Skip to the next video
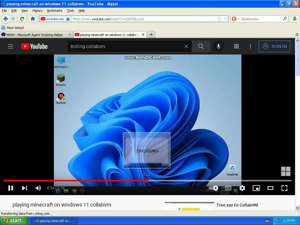300x225 pixels. pyautogui.click(x=25, y=188)
